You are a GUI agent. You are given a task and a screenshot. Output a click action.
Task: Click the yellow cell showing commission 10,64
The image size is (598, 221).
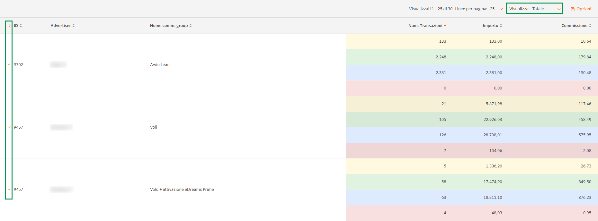[586, 41]
